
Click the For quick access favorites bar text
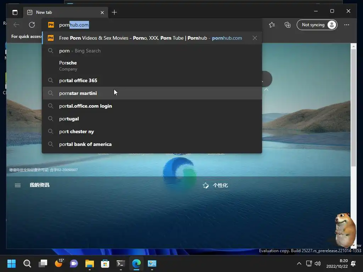coord(26,36)
